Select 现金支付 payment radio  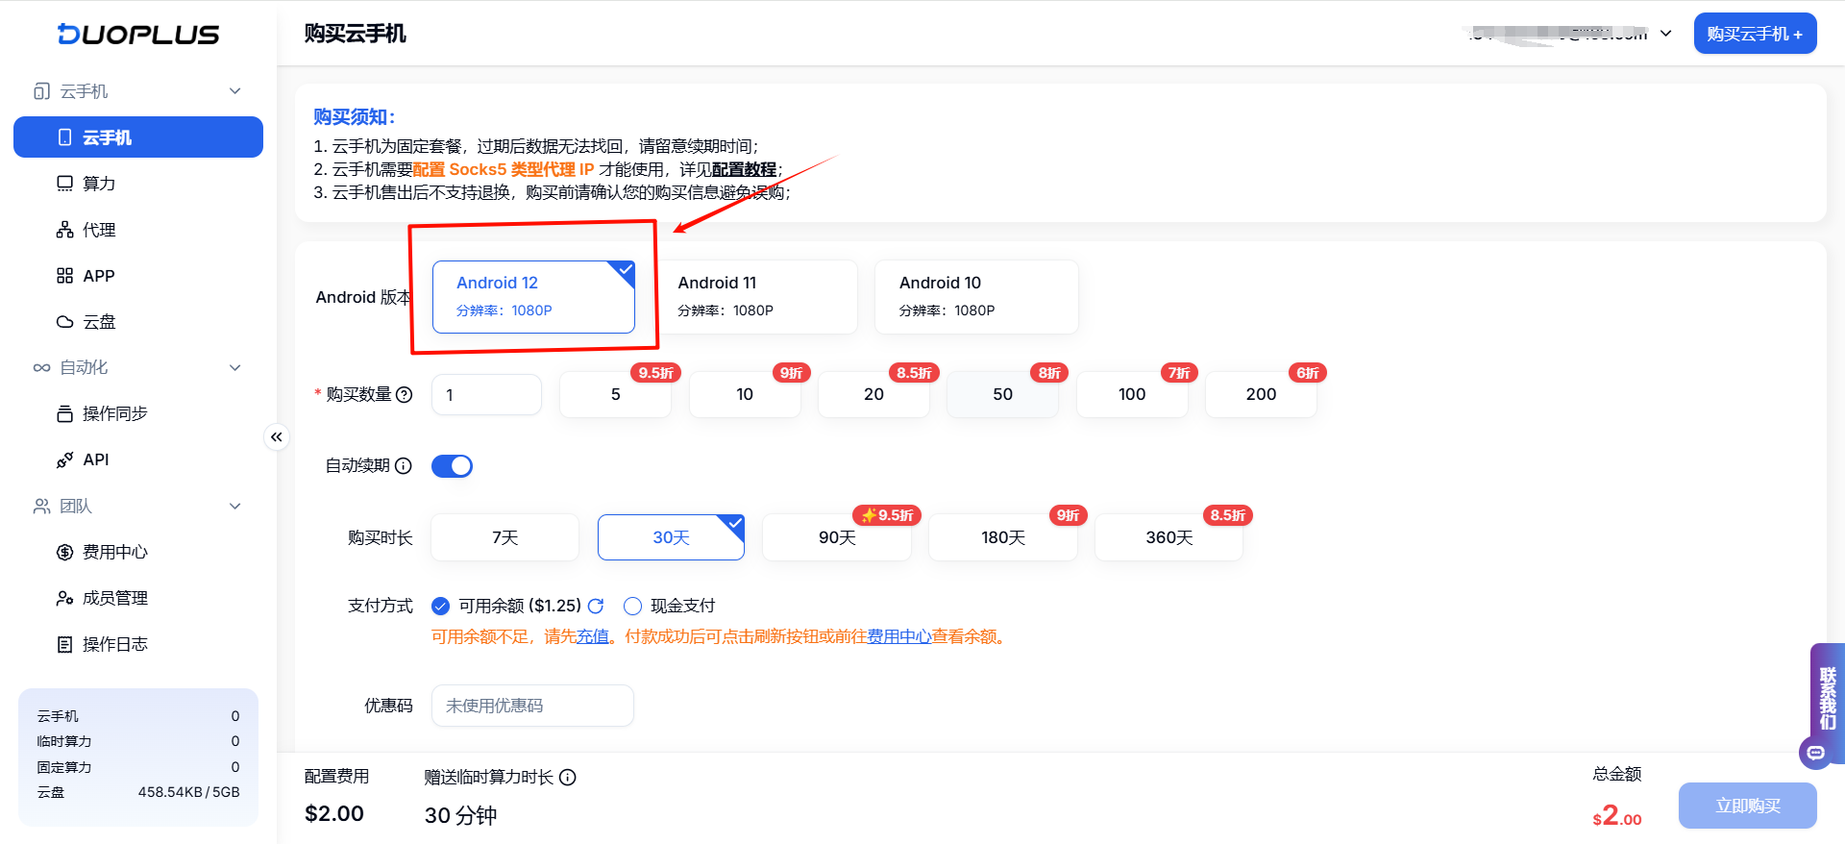(x=632, y=606)
